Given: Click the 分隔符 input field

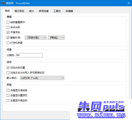Looking at the screenshot, I should pos(29,55).
